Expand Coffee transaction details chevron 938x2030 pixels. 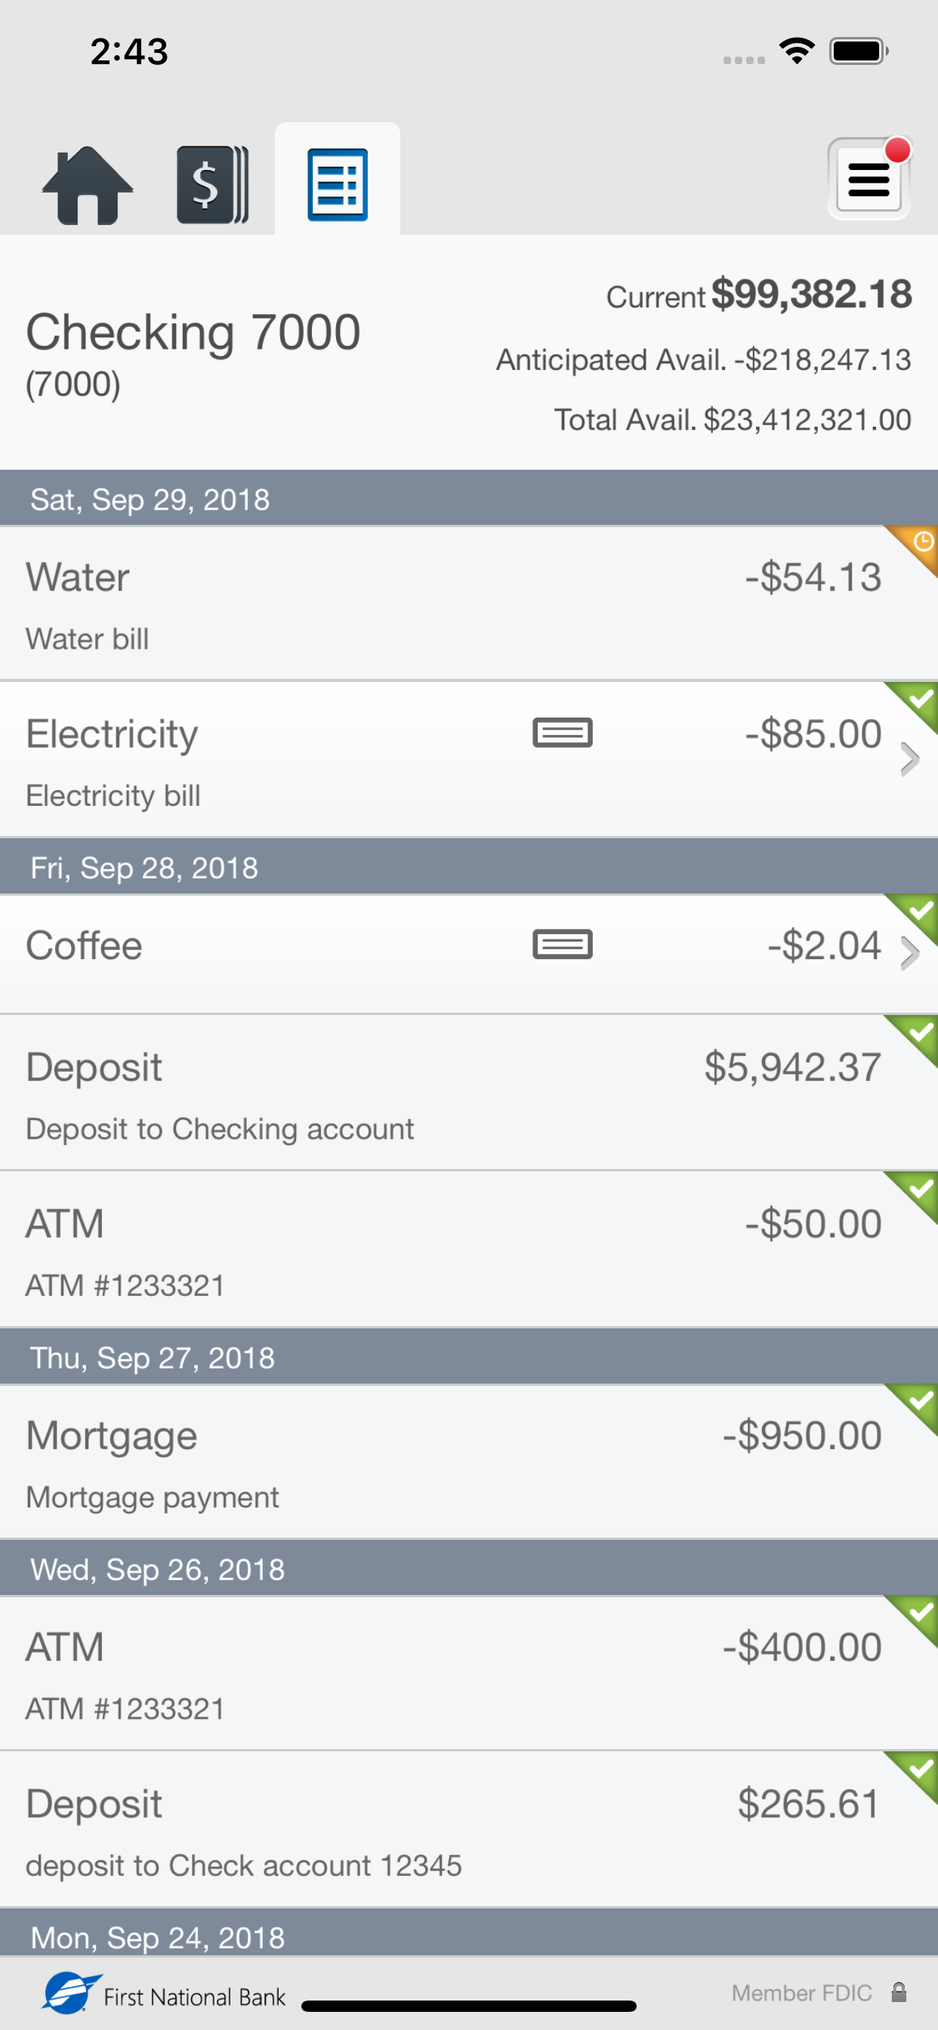(x=910, y=954)
